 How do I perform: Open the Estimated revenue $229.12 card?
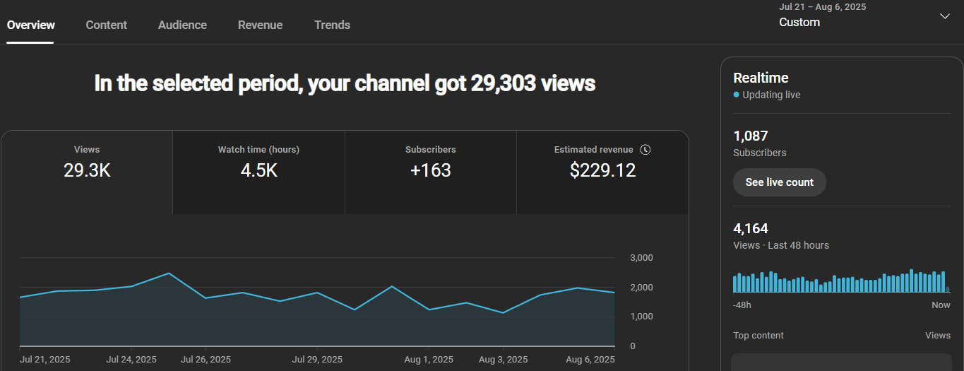click(x=602, y=172)
